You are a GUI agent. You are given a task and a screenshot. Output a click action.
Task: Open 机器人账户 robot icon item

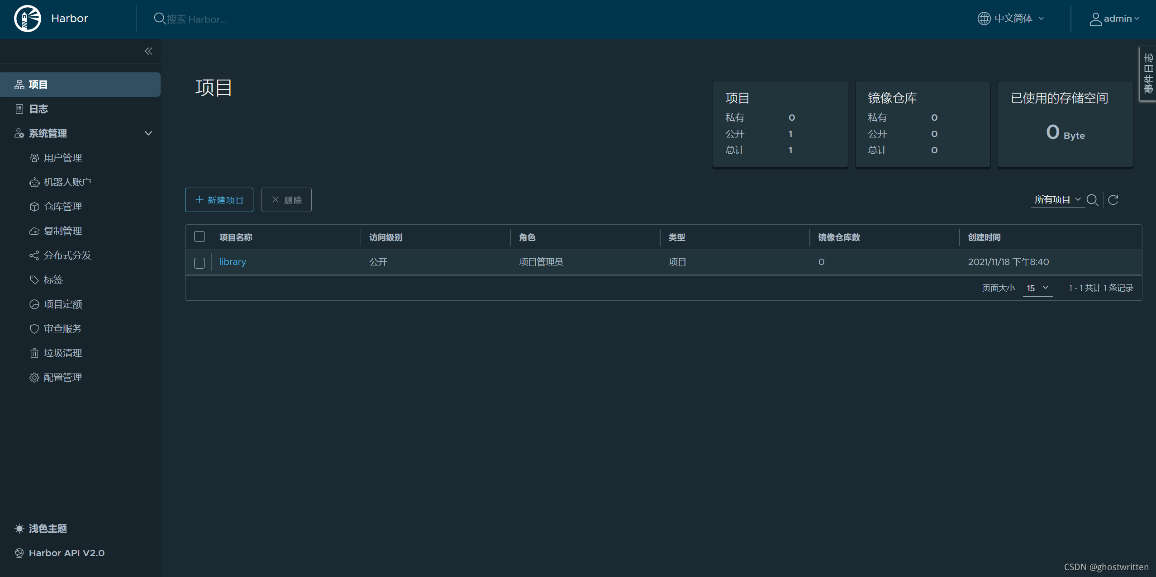[67, 182]
